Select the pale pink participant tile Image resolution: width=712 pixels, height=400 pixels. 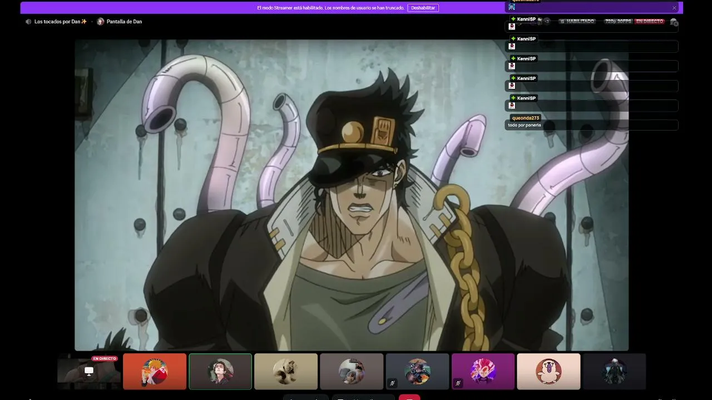548,371
